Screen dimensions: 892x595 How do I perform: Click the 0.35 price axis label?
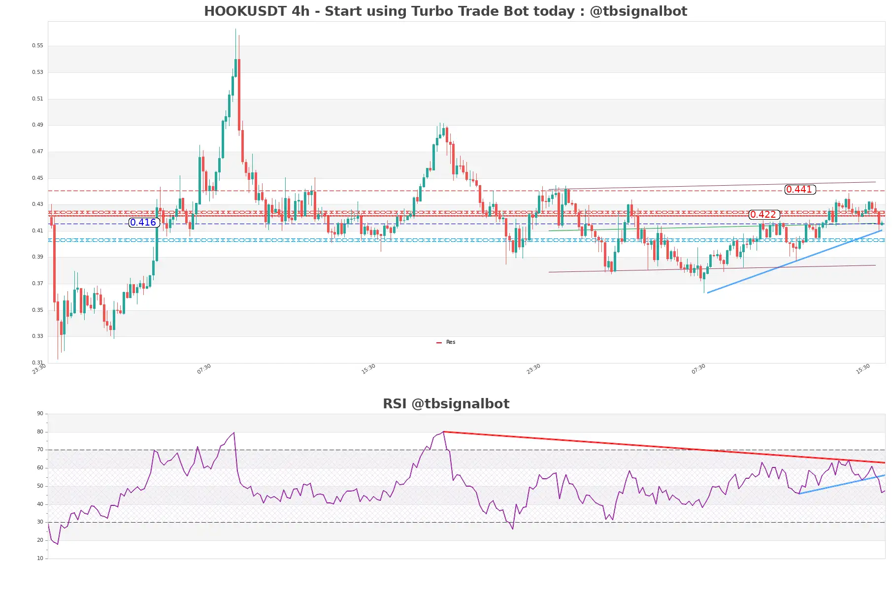pyautogui.click(x=37, y=310)
